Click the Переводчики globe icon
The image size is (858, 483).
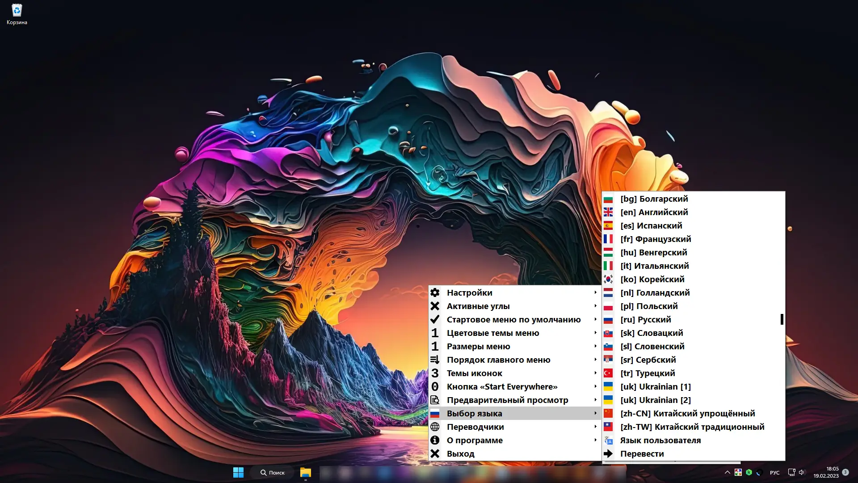pos(435,427)
